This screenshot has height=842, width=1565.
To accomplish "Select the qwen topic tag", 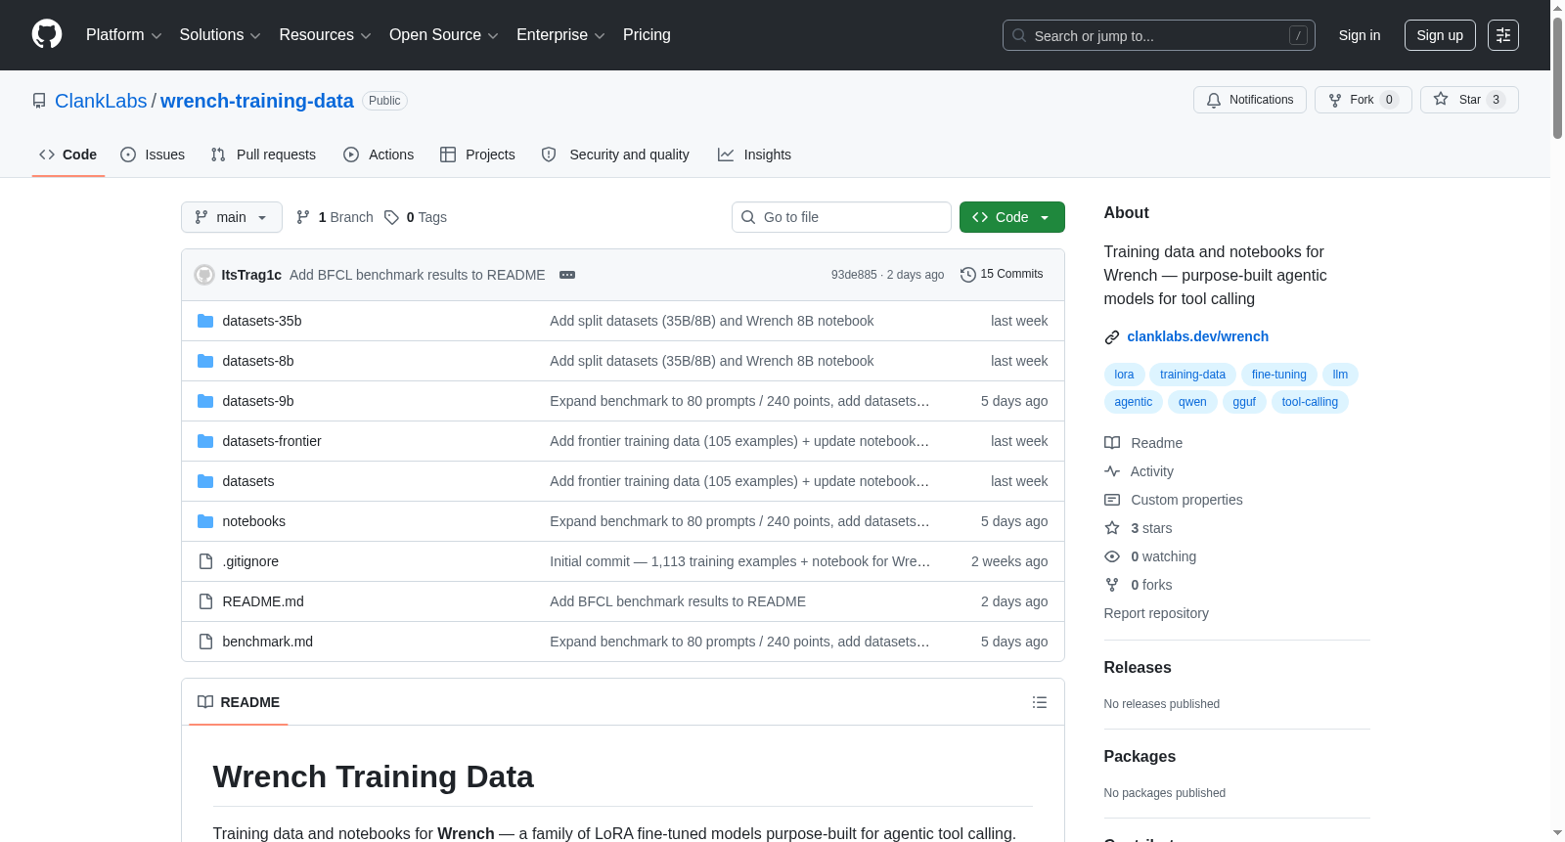I will 1192,402.
